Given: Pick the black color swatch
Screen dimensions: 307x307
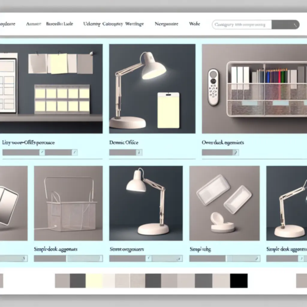Looking at the screenshot, I should pyautogui.click(x=239, y=281).
